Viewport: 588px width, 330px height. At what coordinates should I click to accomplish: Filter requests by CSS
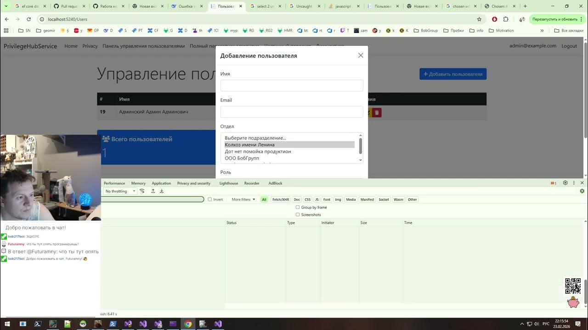click(x=307, y=199)
